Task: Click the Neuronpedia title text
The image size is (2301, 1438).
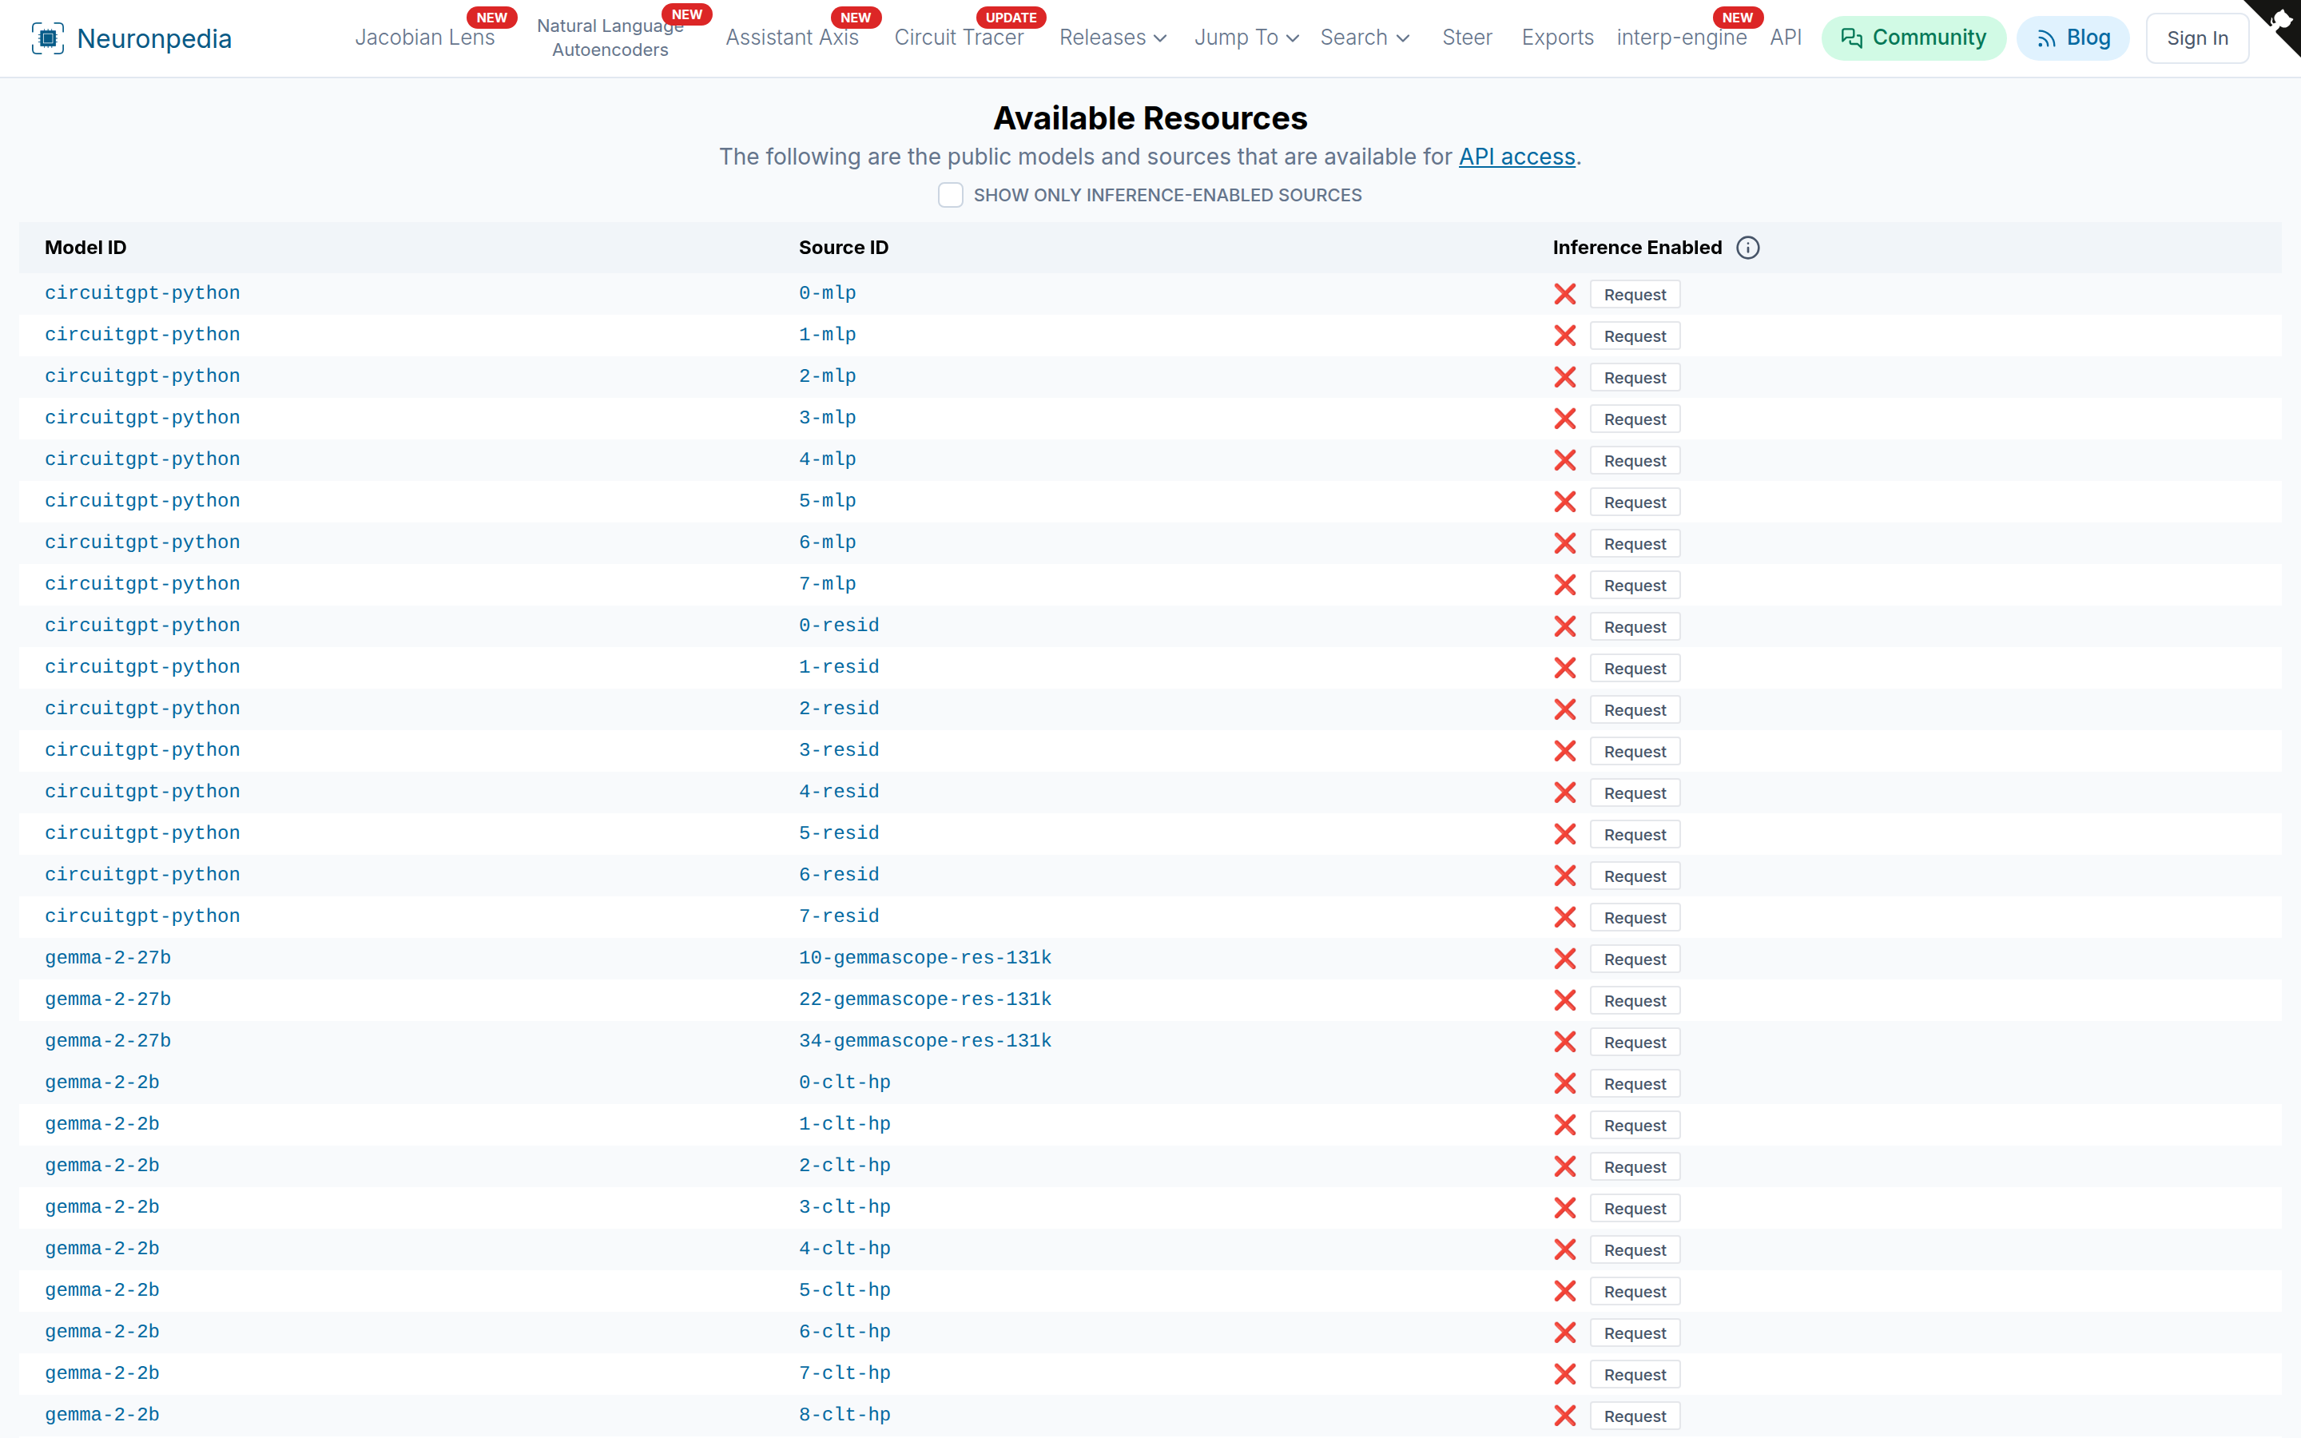Action: coord(154,38)
